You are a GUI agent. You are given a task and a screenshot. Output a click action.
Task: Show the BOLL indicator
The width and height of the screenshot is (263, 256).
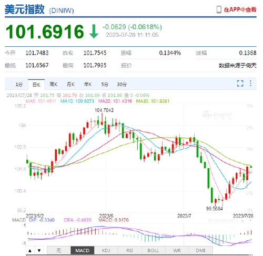[x=153, y=250]
